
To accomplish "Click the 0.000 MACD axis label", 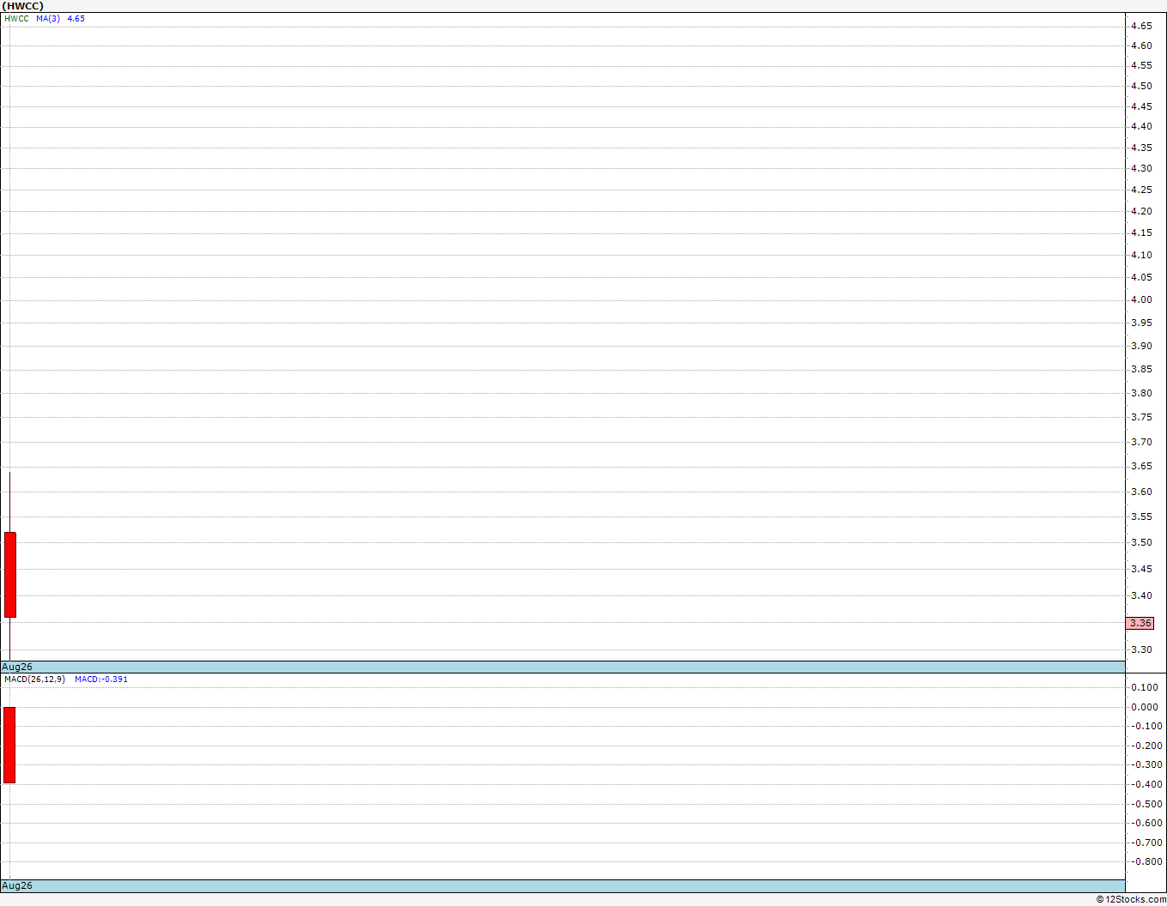I will click(x=1145, y=707).
